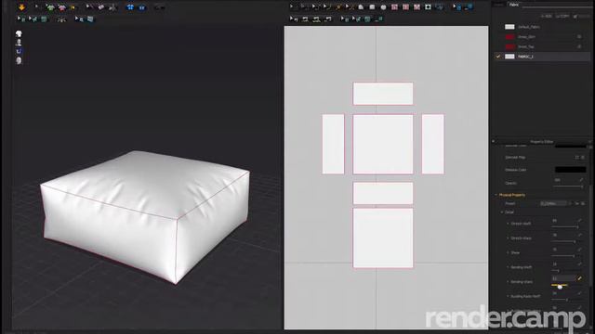The image size is (595, 334).
Task: Click the icon at right of Dress_Top row
Action: [x=579, y=46]
